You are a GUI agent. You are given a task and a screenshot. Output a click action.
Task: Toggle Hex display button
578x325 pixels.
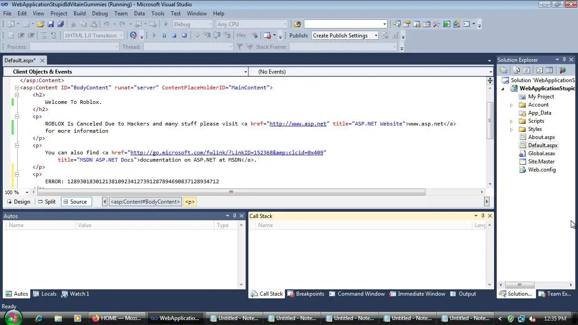(x=241, y=35)
